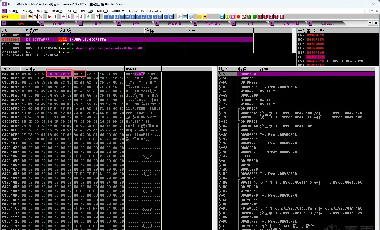Open the tab list dropdown arrow
This screenshot has width=380, height=230.
pyautogui.click(x=370, y=23)
